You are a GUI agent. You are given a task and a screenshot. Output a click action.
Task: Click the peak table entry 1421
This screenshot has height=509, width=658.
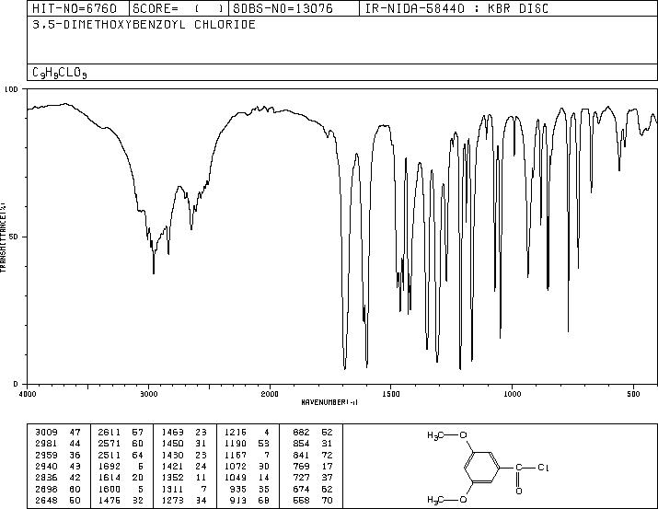coord(172,466)
